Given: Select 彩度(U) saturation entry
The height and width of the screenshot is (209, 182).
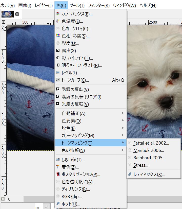Looking at the screenshot, I should [x=90, y=43].
